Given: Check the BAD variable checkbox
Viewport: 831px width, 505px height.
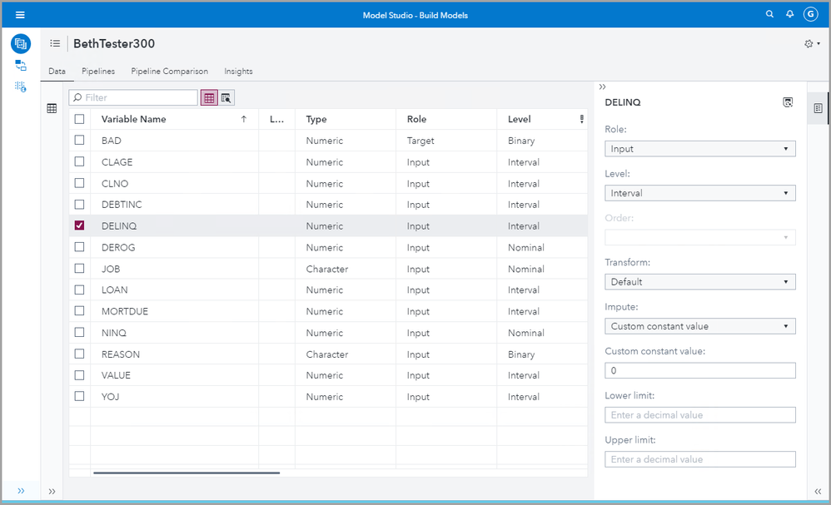Looking at the screenshot, I should tap(80, 141).
